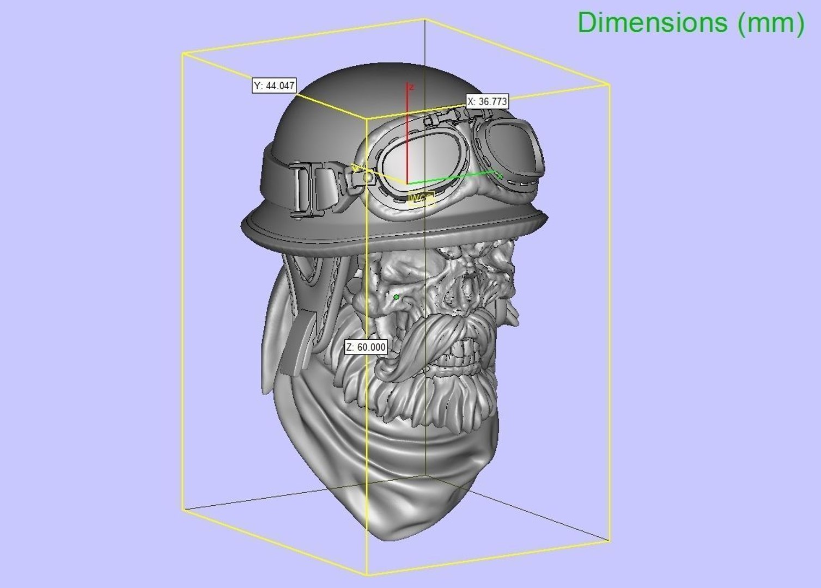The width and height of the screenshot is (821, 588).
Task: Click the Z: 60.000 dimension label
Action: [x=366, y=347]
